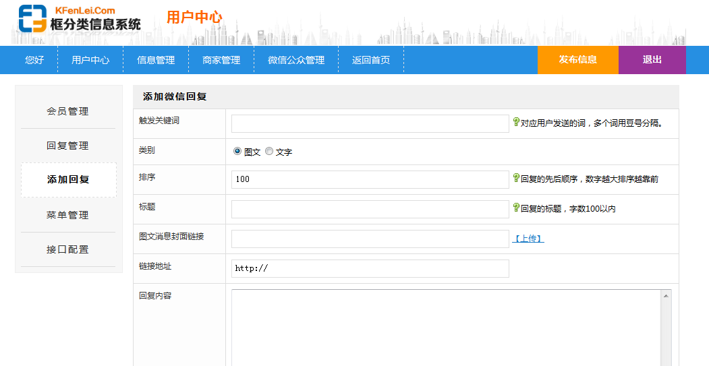
Task: Open 接口配置 in the sidebar
Action: pyautogui.click(x=67, y=249)
